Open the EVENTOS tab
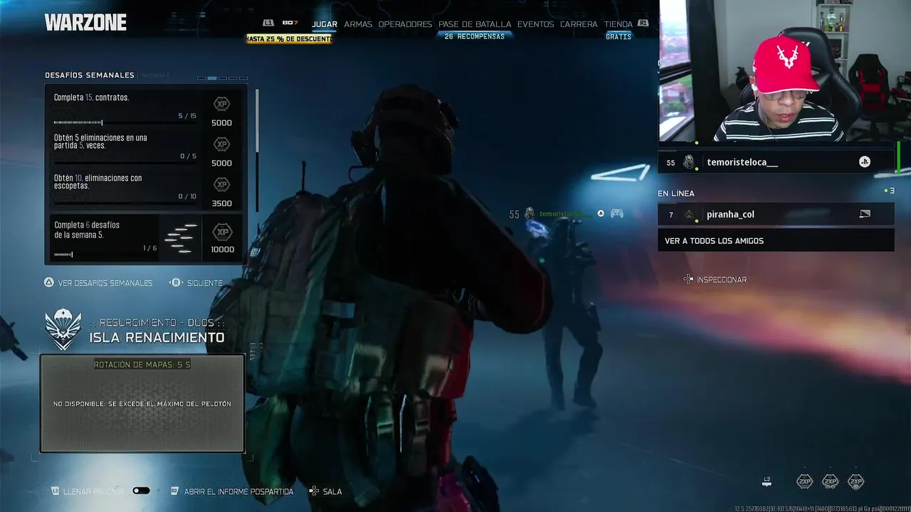This screenshot has width=911, height=512. (x=535, y=24)
